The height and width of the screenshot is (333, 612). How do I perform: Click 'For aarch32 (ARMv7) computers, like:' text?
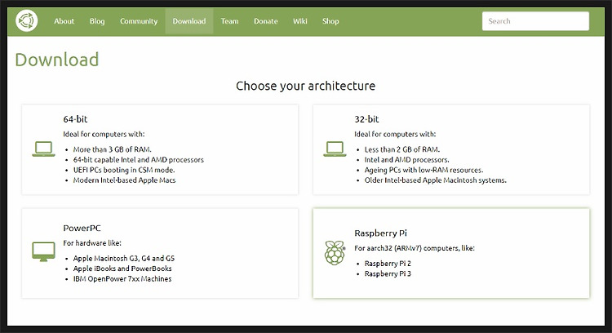coord(415,248)
